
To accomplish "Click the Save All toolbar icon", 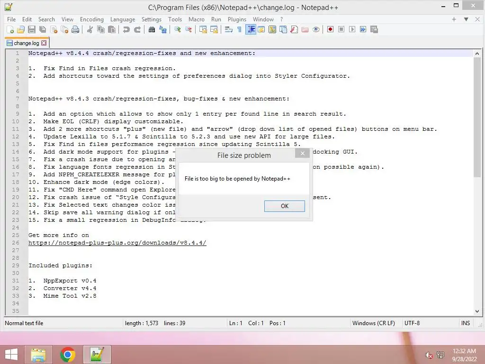I will (43, 29).
